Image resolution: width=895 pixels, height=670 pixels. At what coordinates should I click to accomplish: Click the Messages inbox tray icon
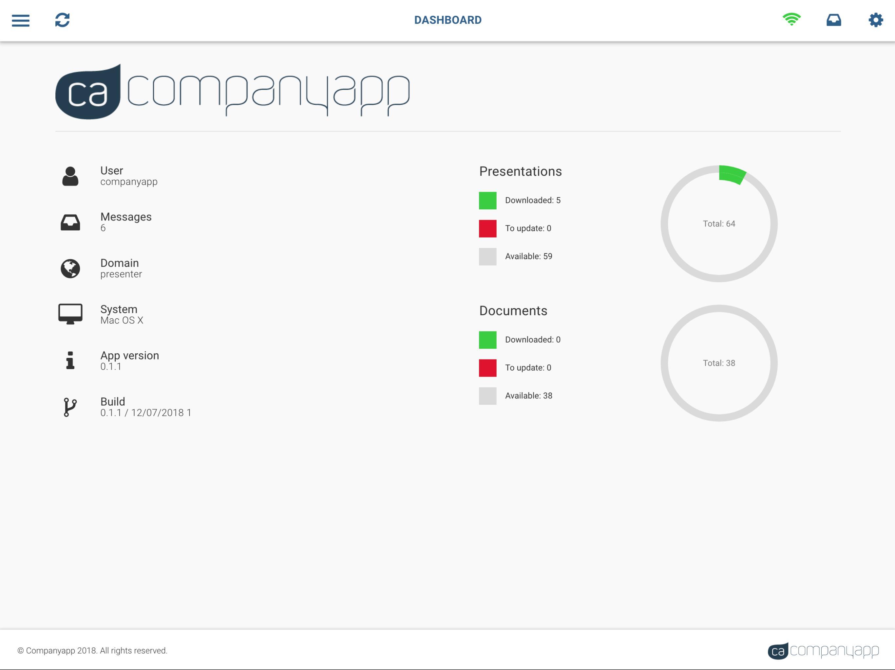tap(70, 222)
